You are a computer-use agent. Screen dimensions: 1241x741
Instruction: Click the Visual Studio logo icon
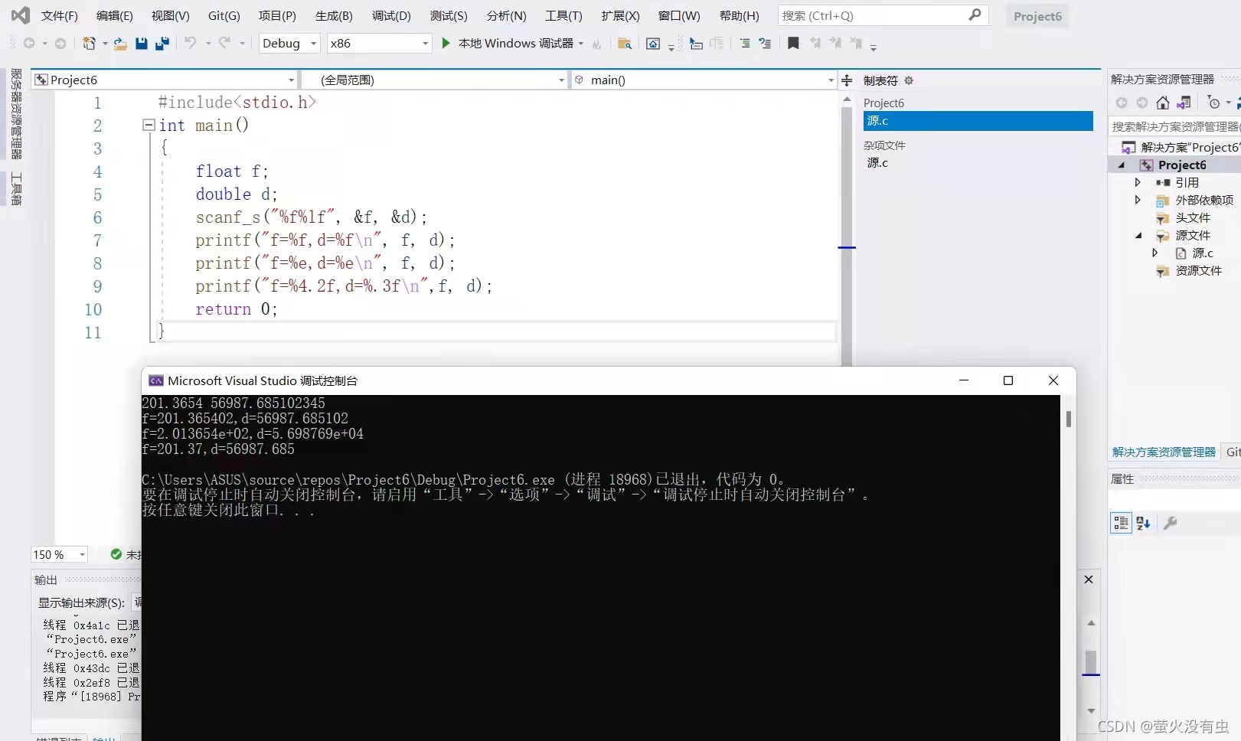click(x=21, y=15)
